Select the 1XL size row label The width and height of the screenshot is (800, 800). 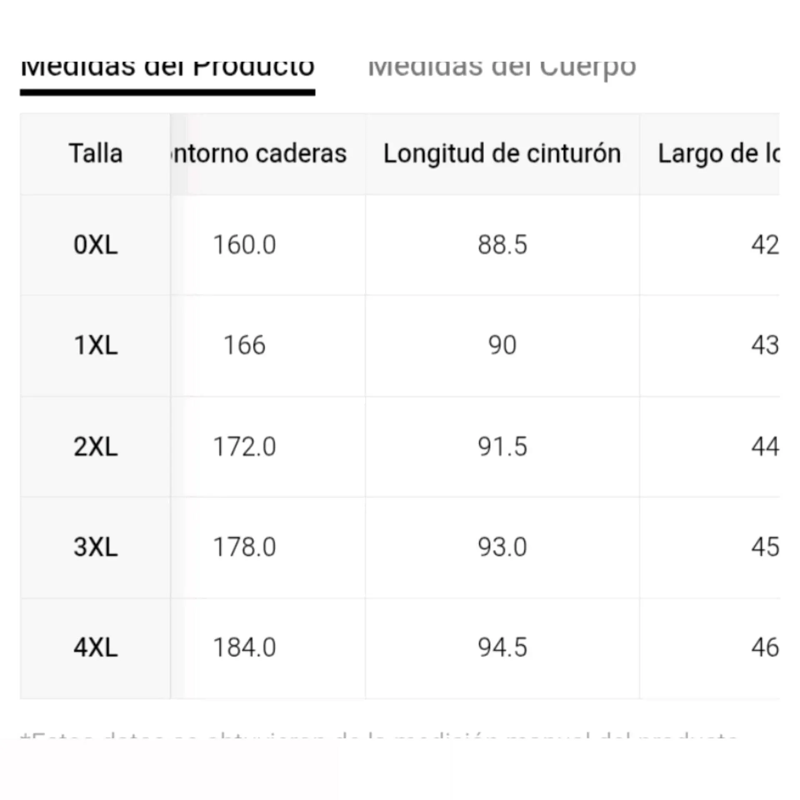coord(95,345)
